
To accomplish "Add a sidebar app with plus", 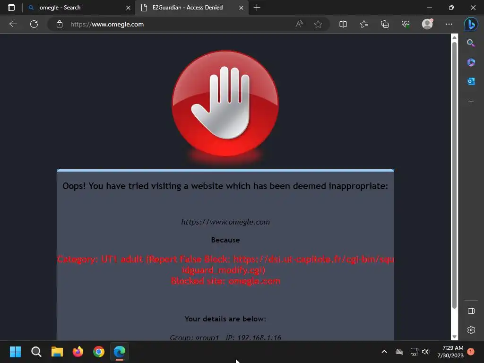I will coord(471,102).
